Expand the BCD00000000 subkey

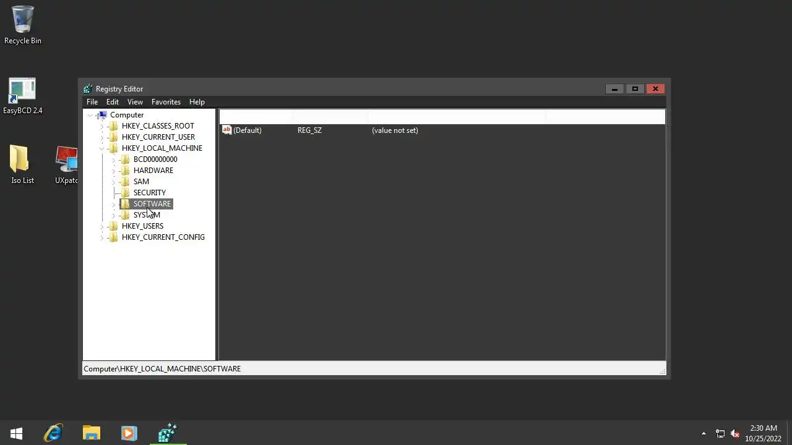[x=114, y=159]
